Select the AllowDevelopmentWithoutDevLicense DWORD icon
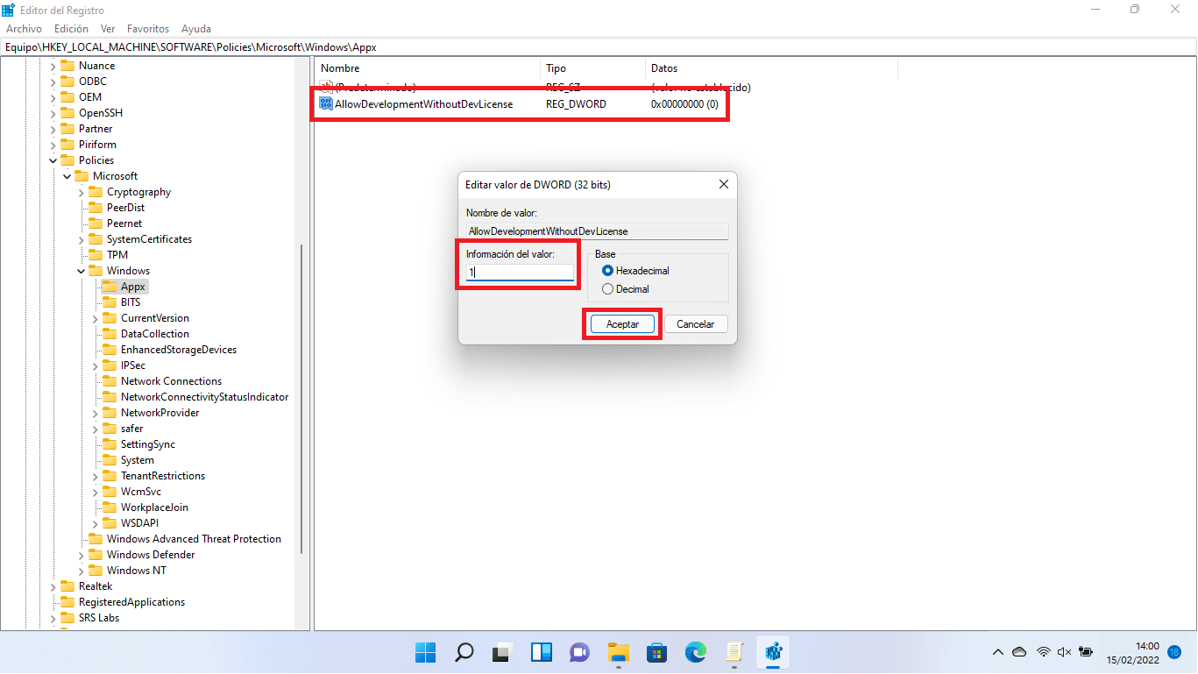Viewport: 1198px width, 674px height. (x=326, y=103)
